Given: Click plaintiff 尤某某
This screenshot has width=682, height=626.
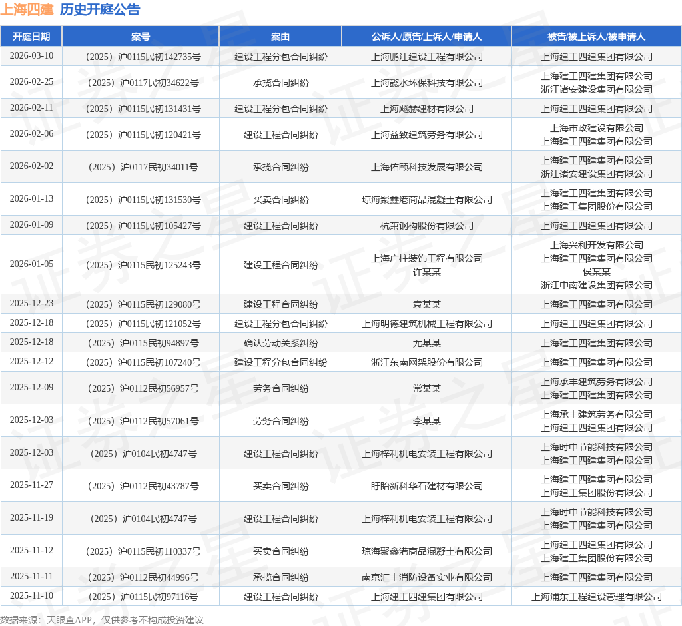Looking at the screenshot, I should click(x=427, y=343).
